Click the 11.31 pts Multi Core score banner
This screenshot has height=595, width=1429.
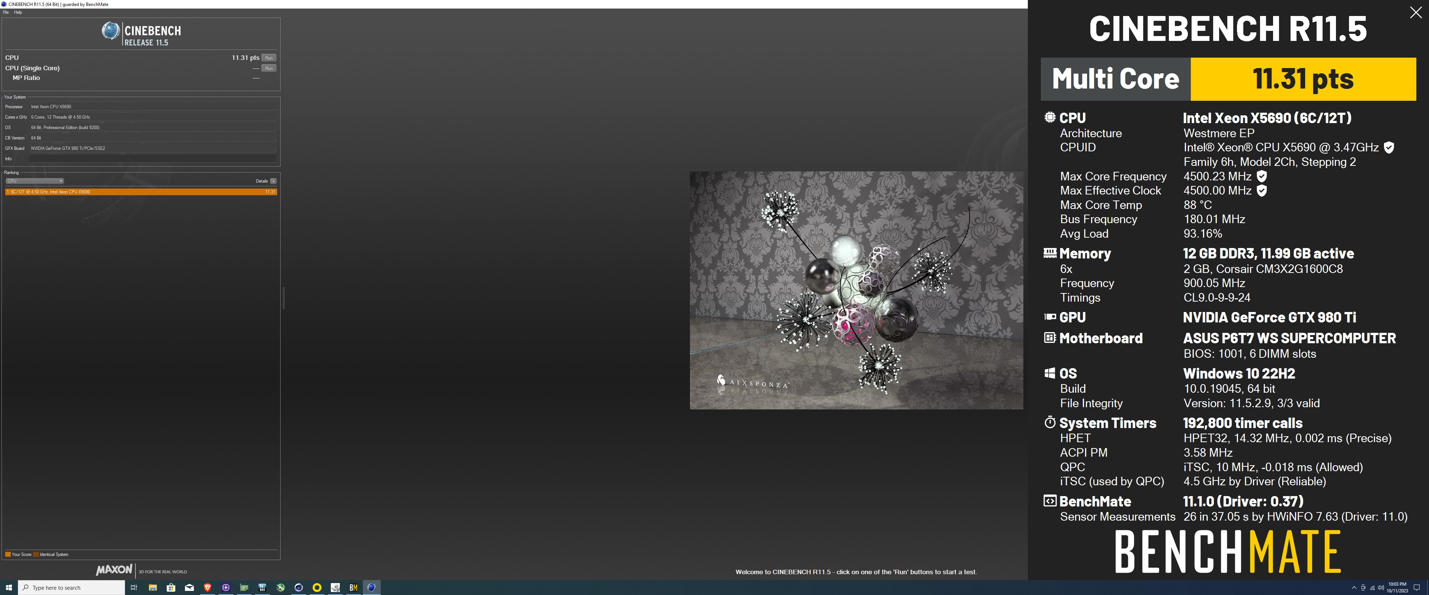pos(1302,79)
